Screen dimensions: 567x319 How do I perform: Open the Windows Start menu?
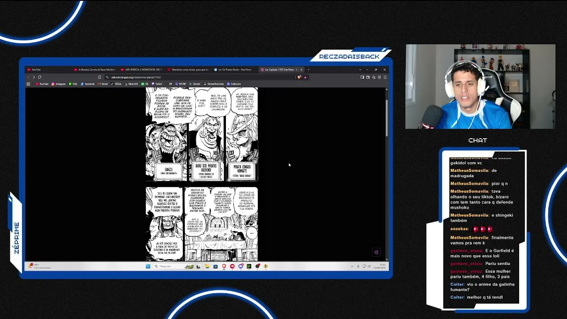148,266
